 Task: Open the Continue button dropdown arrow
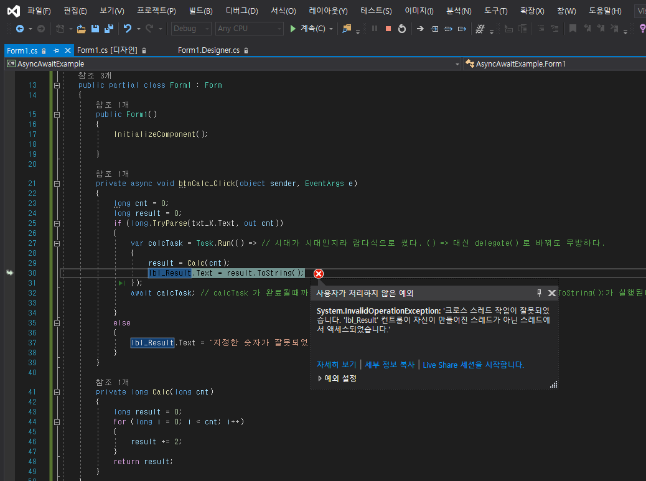point(331,29)
